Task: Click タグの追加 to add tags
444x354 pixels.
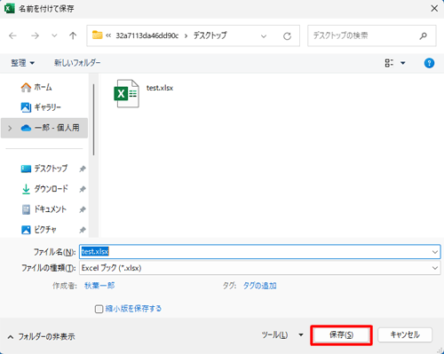Action: click(x=259, y=286)
